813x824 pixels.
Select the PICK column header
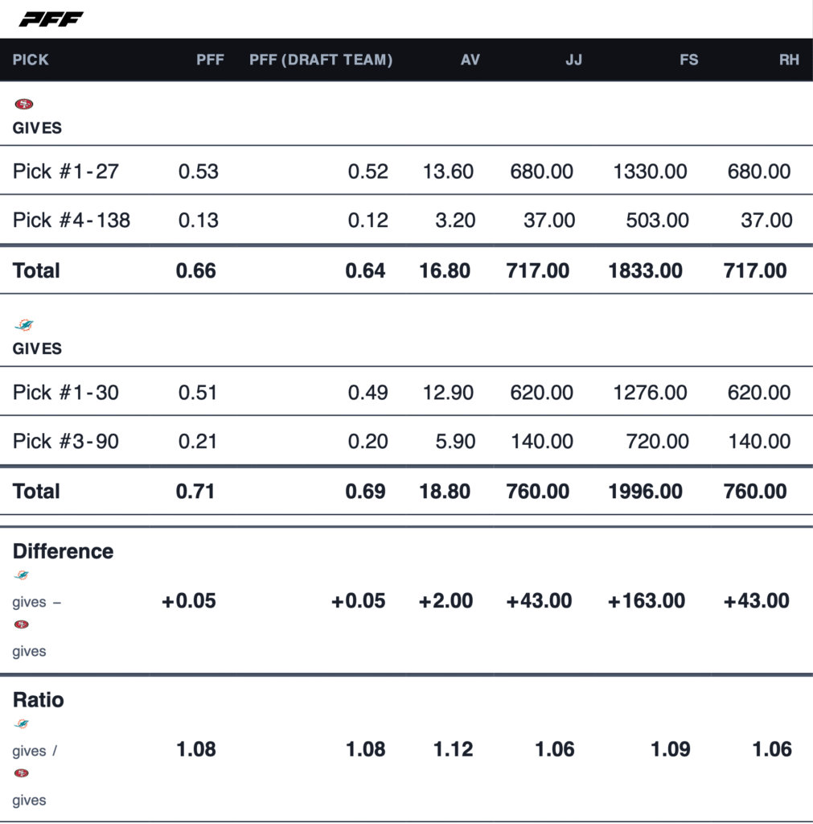click(31, 60)
